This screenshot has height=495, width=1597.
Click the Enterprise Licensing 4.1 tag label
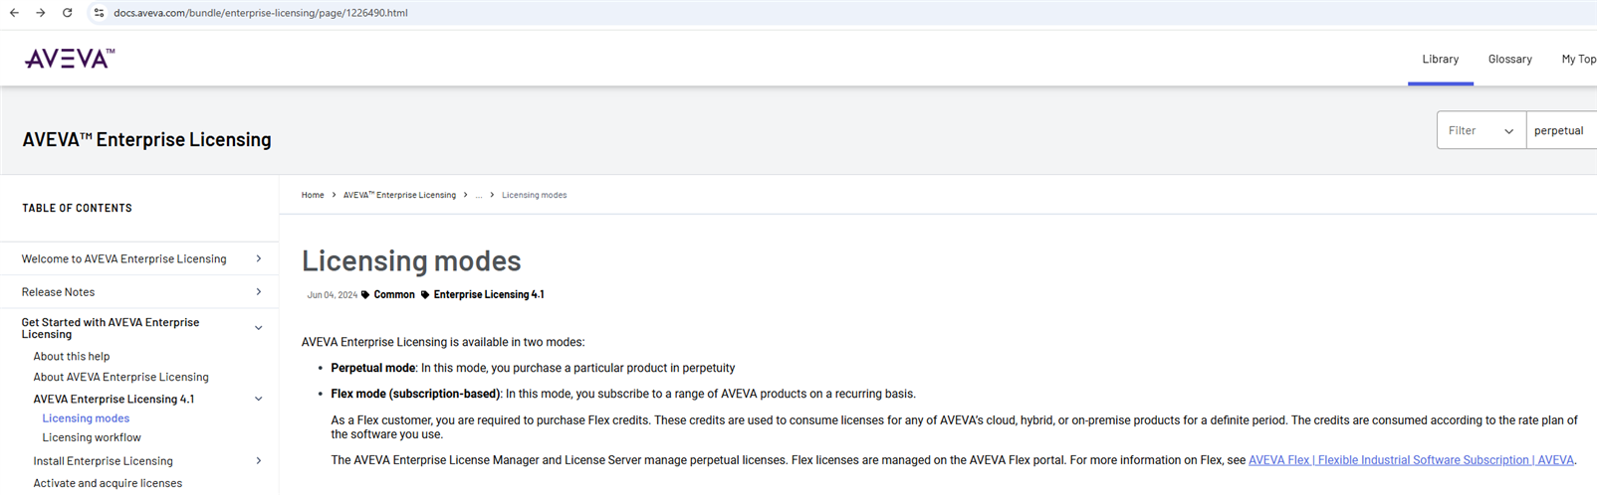pyautogui.click(x=489, y=295)
